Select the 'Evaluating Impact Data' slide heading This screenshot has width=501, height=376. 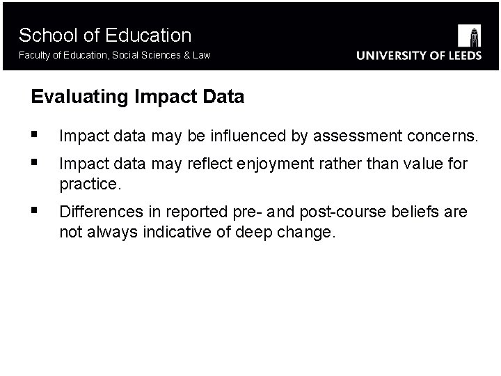tap(138, 97)
